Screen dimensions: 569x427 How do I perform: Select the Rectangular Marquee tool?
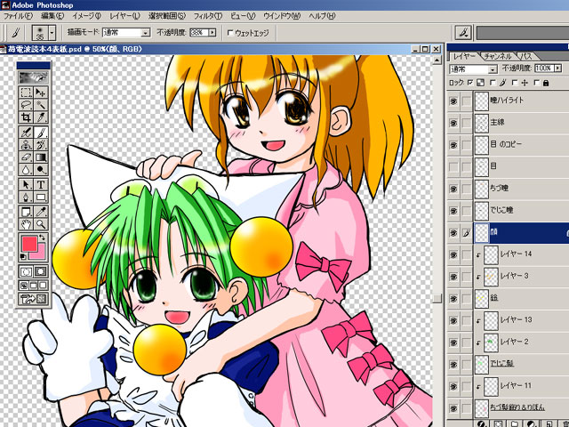coord(26,93)
